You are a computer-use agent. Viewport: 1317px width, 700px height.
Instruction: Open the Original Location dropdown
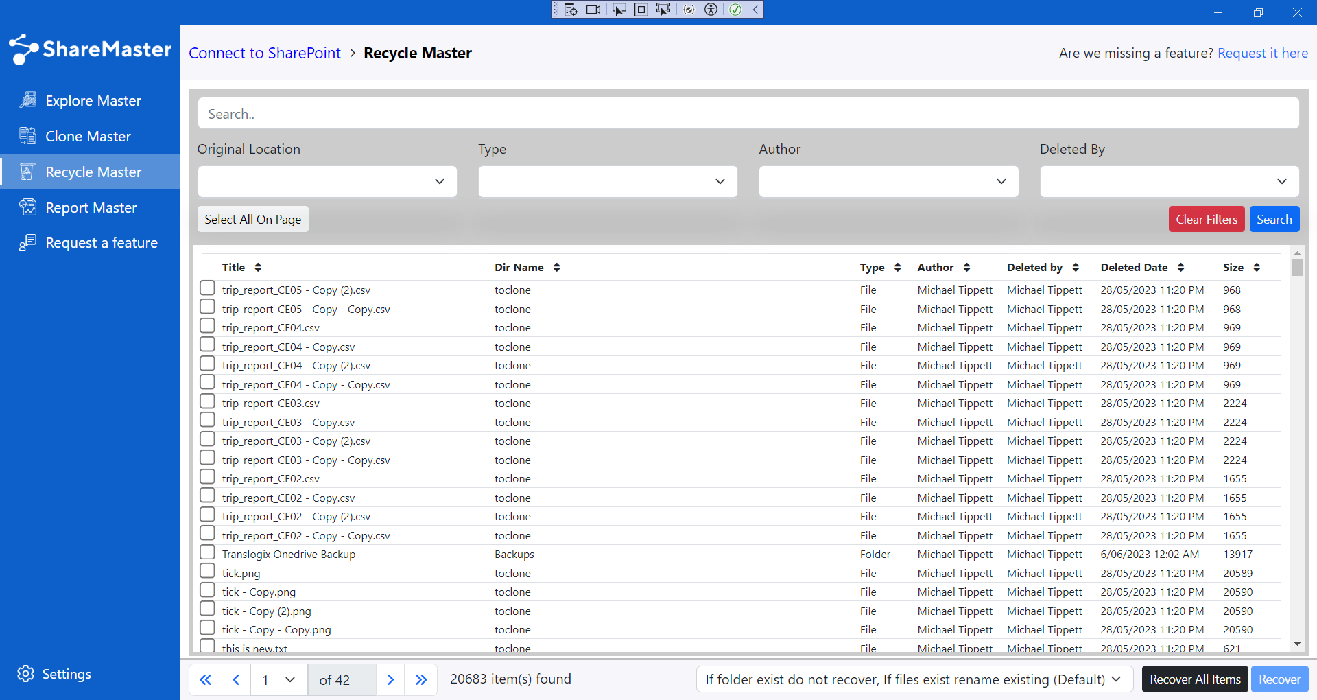click(327, 182)
